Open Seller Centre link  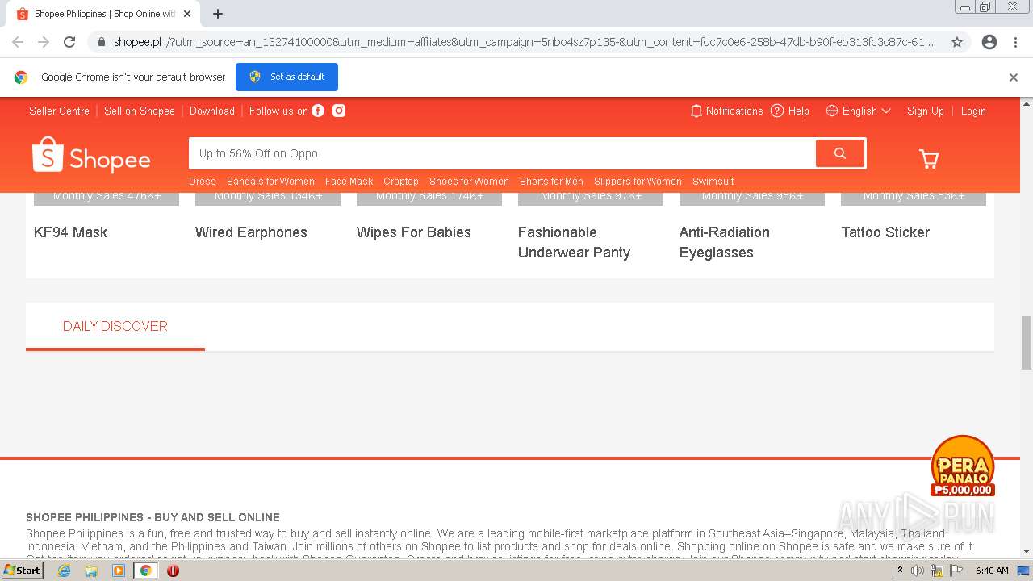[x=59, y=111]
